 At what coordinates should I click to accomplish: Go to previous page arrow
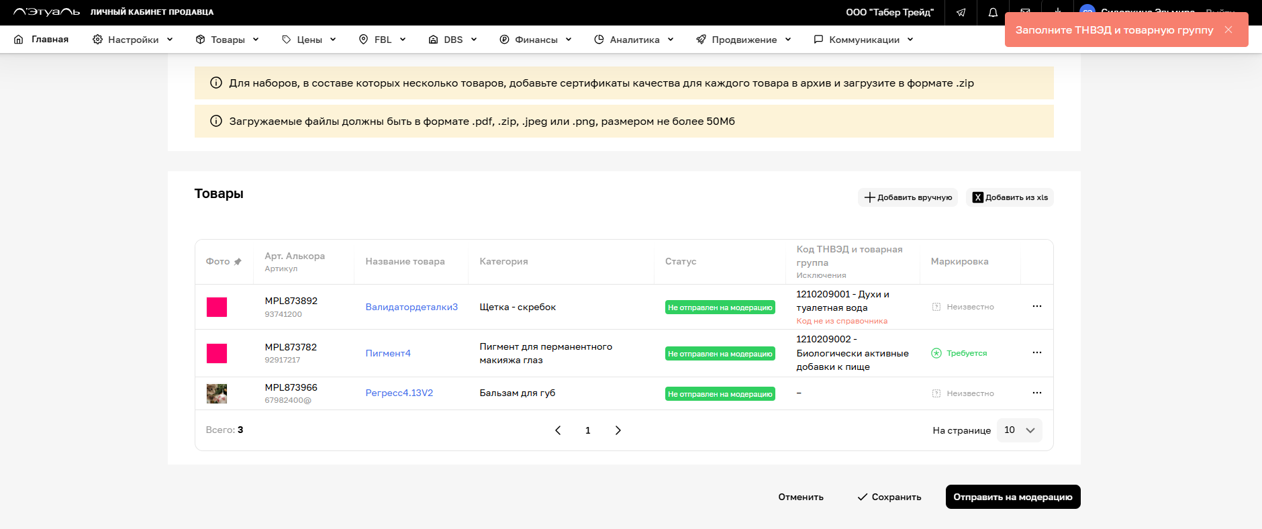[x=558, y=430]
